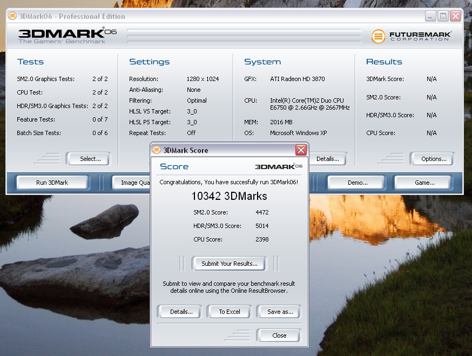
Task: Open system Details... in main window
Action: (327, 159)
